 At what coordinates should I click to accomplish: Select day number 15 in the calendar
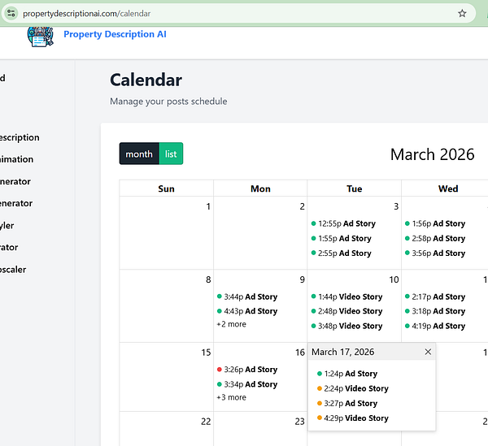click(x=206, y=353)
